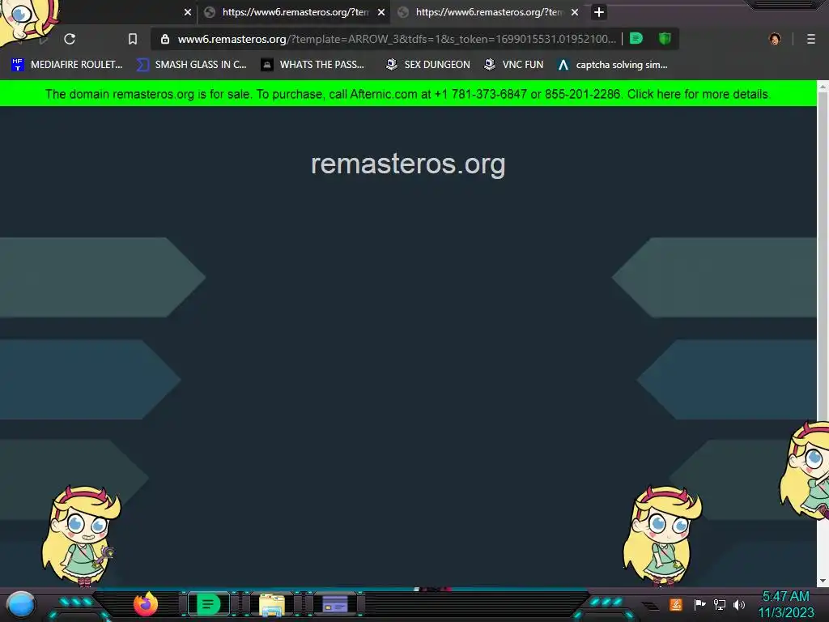This screenshot has height=622, width=829.
Task: Click the remasteros.org page heading
Action: pyautogui.click(x=408, y=164)
